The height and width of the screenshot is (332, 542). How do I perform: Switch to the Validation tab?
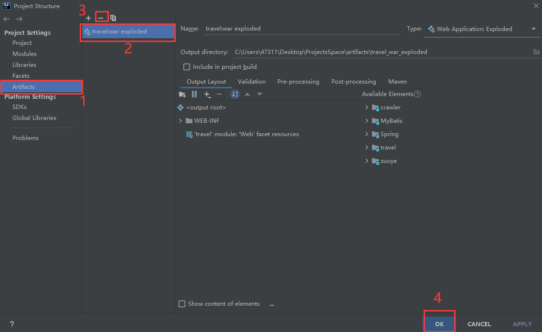[x=251, y=81]
